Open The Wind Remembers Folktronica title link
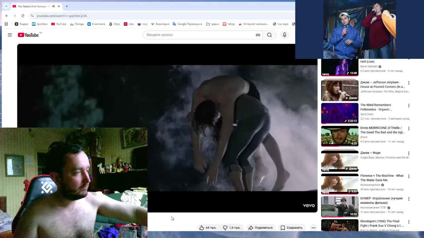This screenshot has height=238, width=424. click(376, 107)
